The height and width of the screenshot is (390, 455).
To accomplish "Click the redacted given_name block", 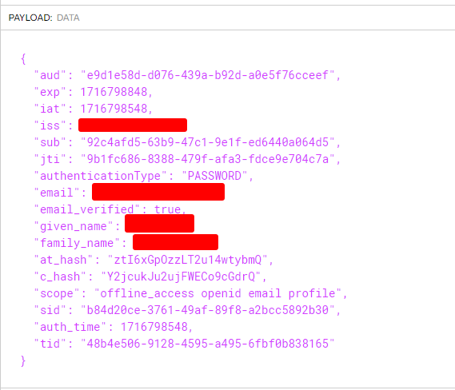I will pyautogui.click(x=159, y=223).
